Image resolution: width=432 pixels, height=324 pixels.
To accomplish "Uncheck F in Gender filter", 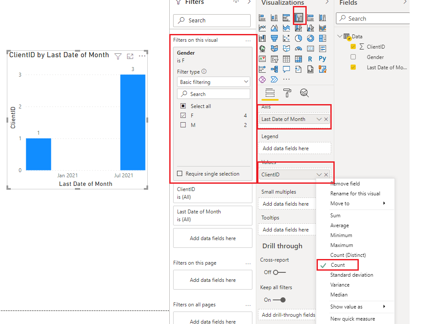I will click(x=183, y=115).
